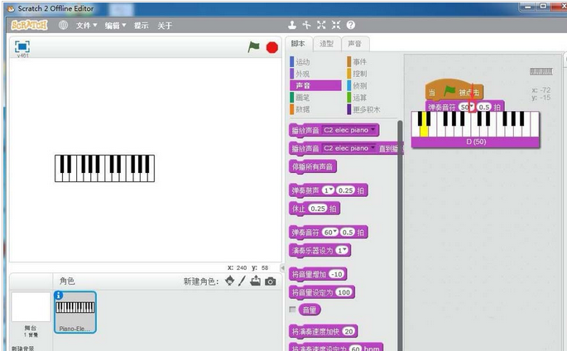This screenshot has height=351, width=567.
Task: Toggle the 音量 reporter checkbox
Action: [292, 309]
